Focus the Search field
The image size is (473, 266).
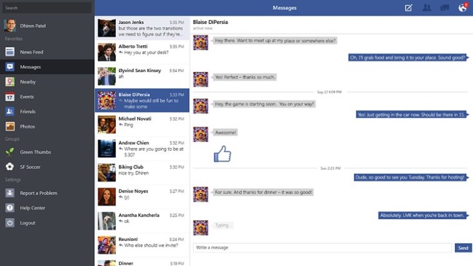pos(47,8)
